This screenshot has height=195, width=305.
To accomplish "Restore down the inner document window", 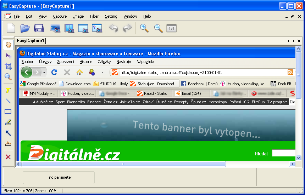I will [293, 17].
